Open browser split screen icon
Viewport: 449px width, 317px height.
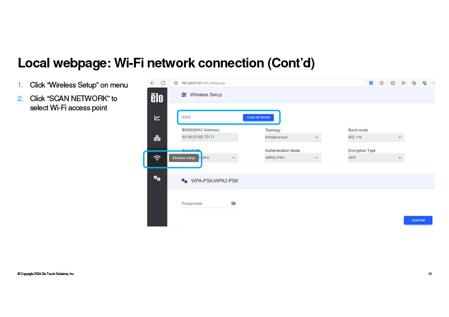392,83
